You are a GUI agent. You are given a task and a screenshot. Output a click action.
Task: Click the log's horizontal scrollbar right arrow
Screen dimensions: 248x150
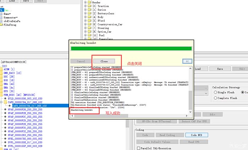186,116
